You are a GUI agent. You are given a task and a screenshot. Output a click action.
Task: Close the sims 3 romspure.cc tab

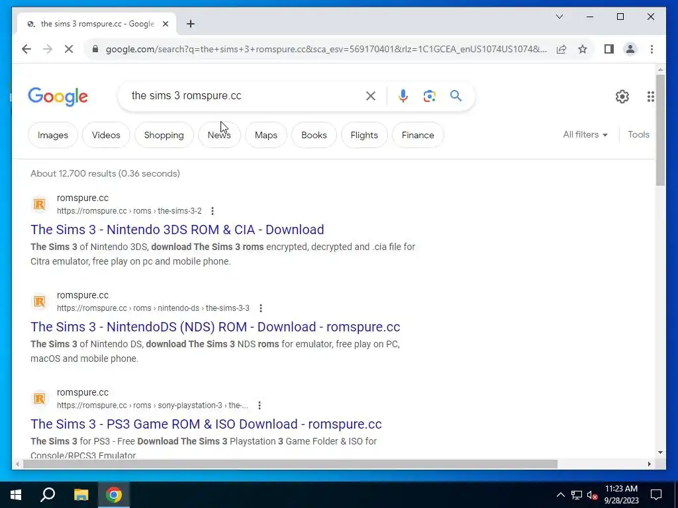(x=165, y=24)
